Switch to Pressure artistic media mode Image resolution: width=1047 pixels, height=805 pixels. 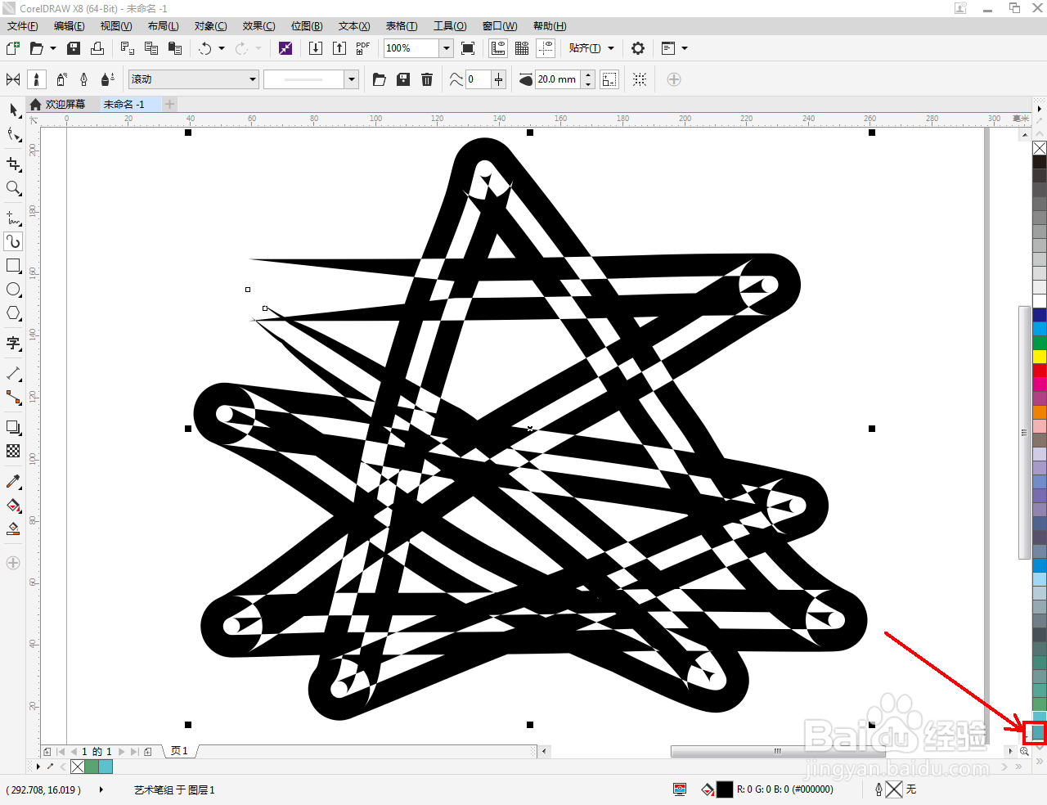pos(107,79)
